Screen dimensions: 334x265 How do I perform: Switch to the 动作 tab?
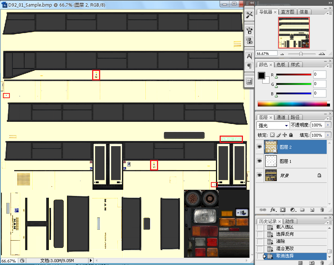coord(290,221)
